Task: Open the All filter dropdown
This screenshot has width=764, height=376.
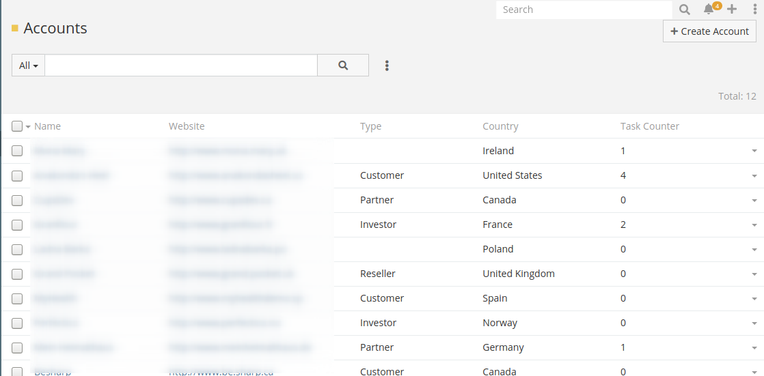Action: point(28,66)
